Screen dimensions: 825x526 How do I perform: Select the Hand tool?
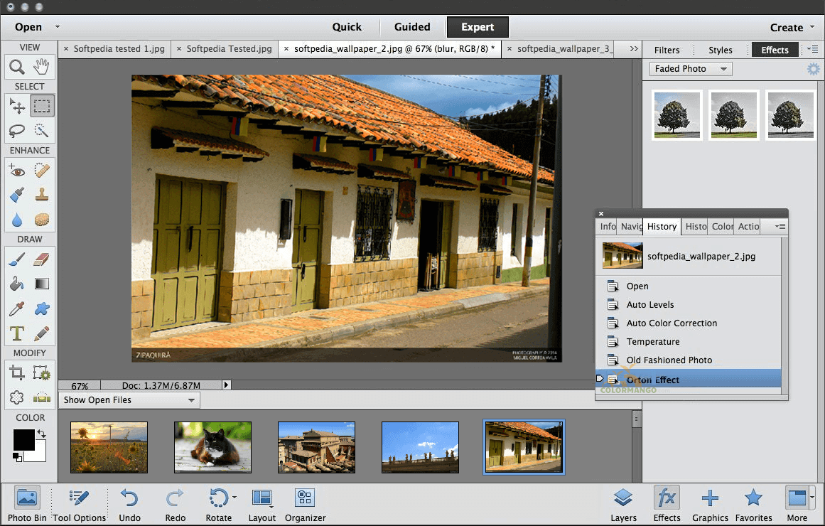42,67
